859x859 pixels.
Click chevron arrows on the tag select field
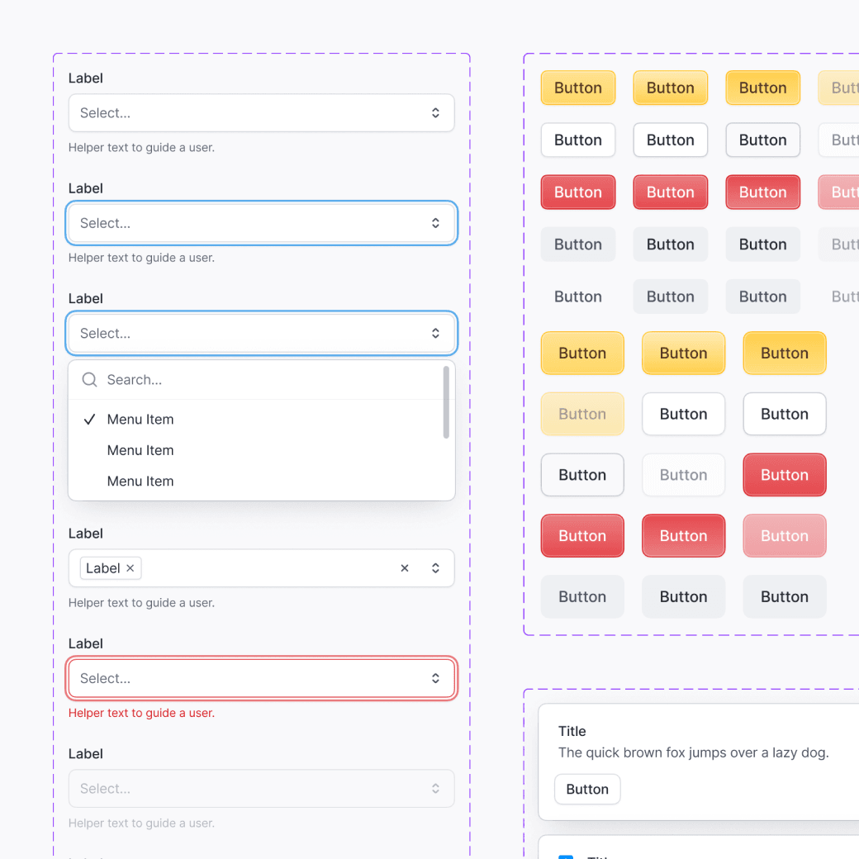pyautogui.click(x=435, y=568)
